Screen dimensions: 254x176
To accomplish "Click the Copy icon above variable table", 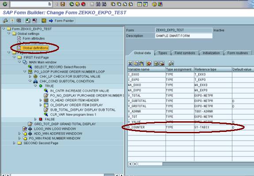I will pos(136,64).
